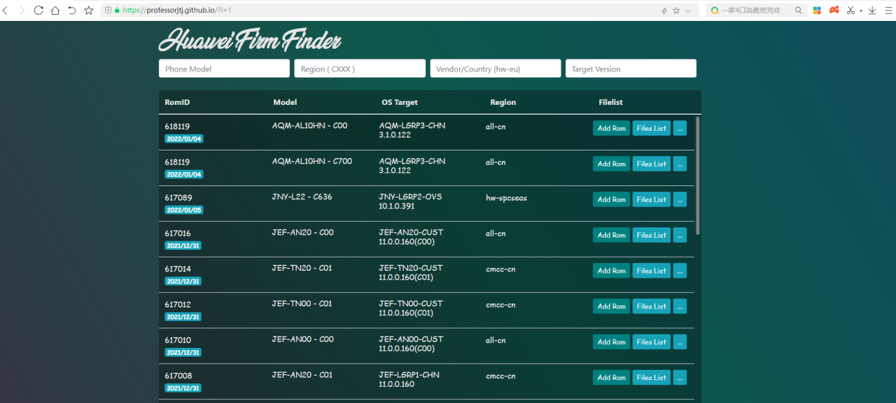Reload the page with the refresh icon
896x403 pixels.
pos(38,10)
